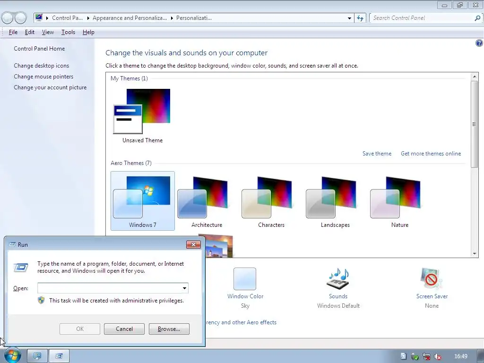Click Browse... in the Run dialog

169,329
